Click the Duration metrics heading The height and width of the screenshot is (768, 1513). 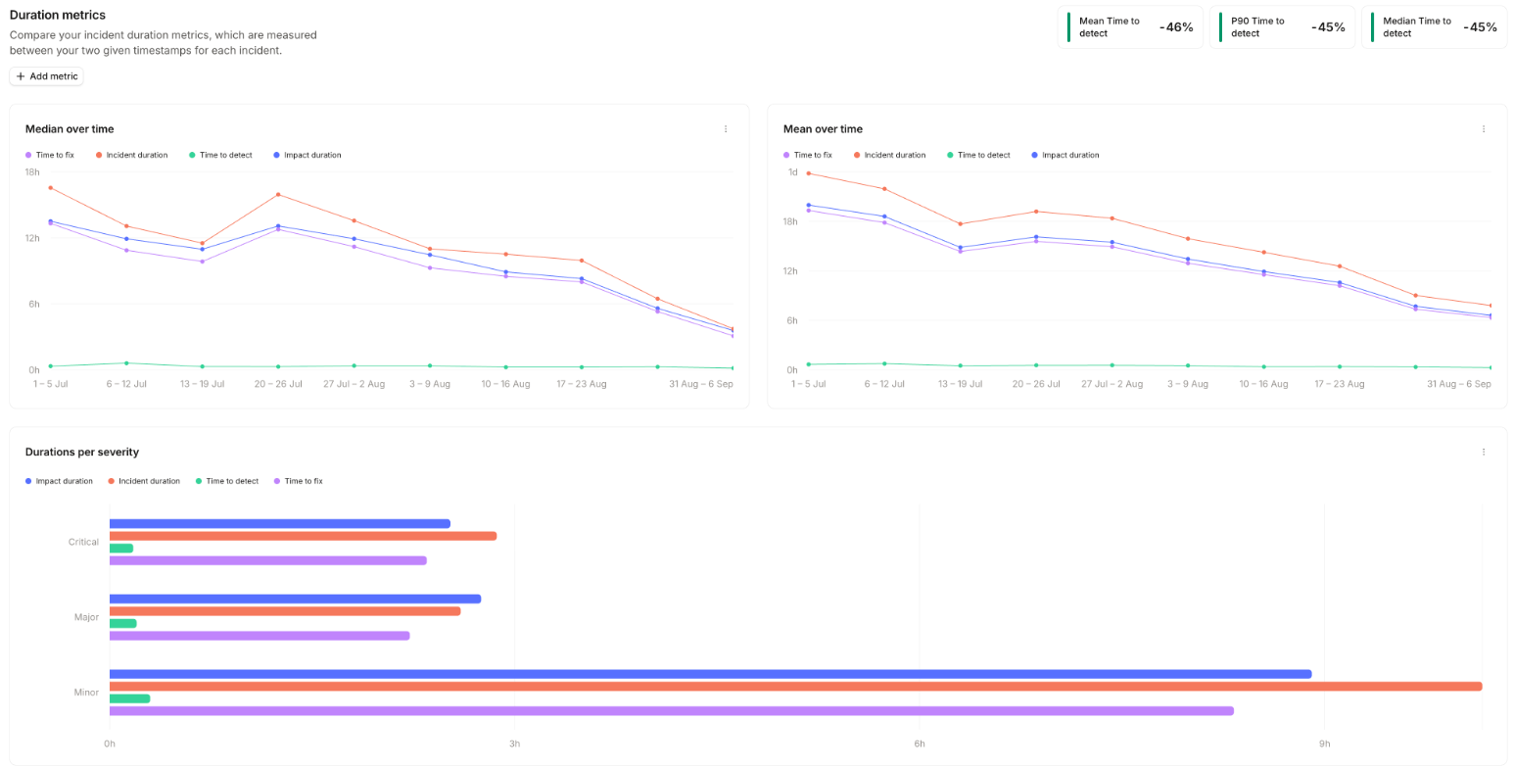point(58,15)
